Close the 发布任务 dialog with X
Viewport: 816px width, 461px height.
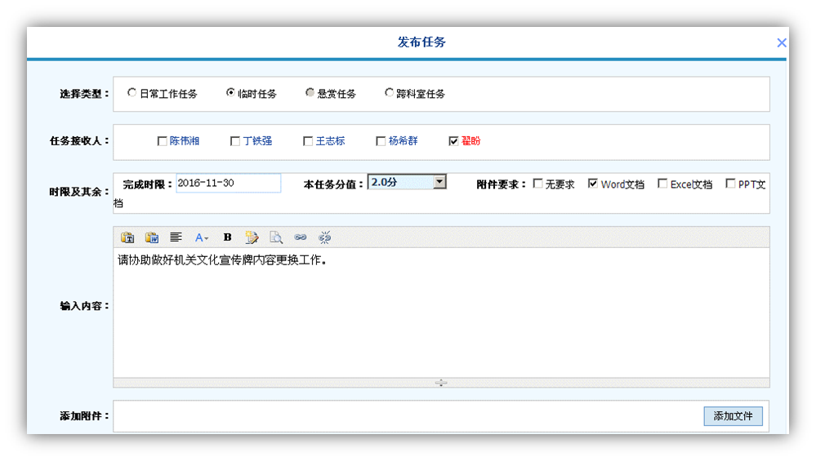pos(781,42)
